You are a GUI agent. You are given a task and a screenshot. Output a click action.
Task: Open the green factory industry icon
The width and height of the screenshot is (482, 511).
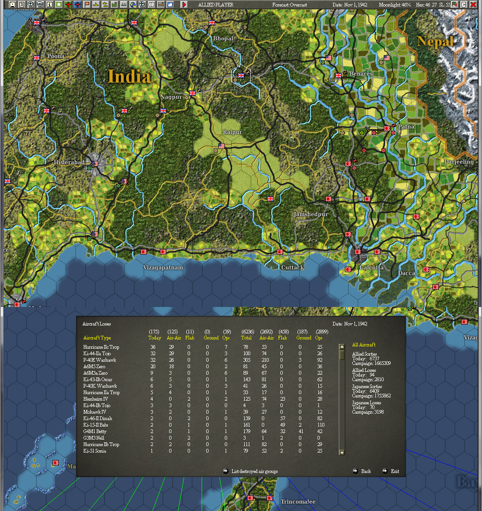[114, 5]
